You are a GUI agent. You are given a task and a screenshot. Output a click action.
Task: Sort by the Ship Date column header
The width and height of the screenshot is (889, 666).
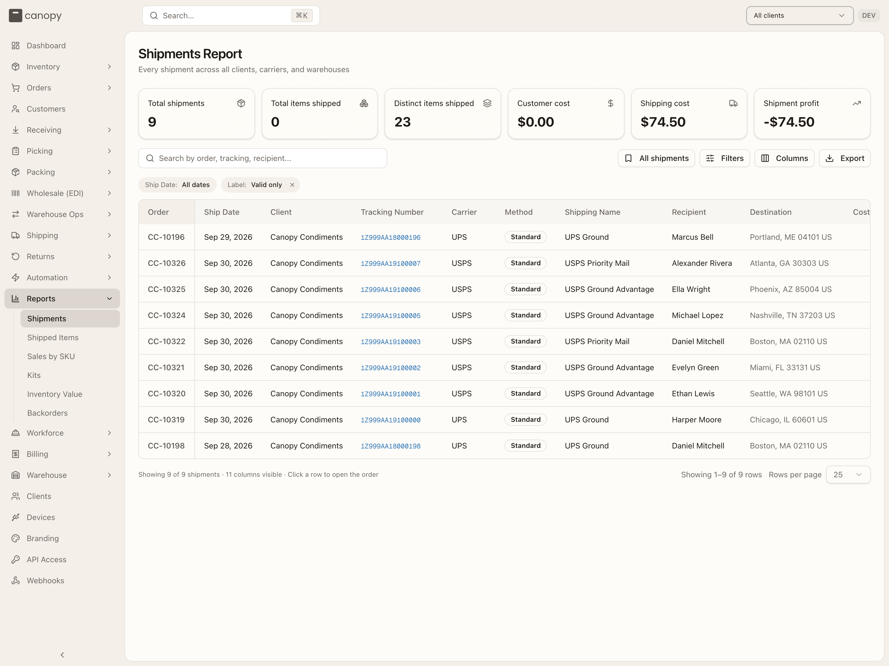221,212
